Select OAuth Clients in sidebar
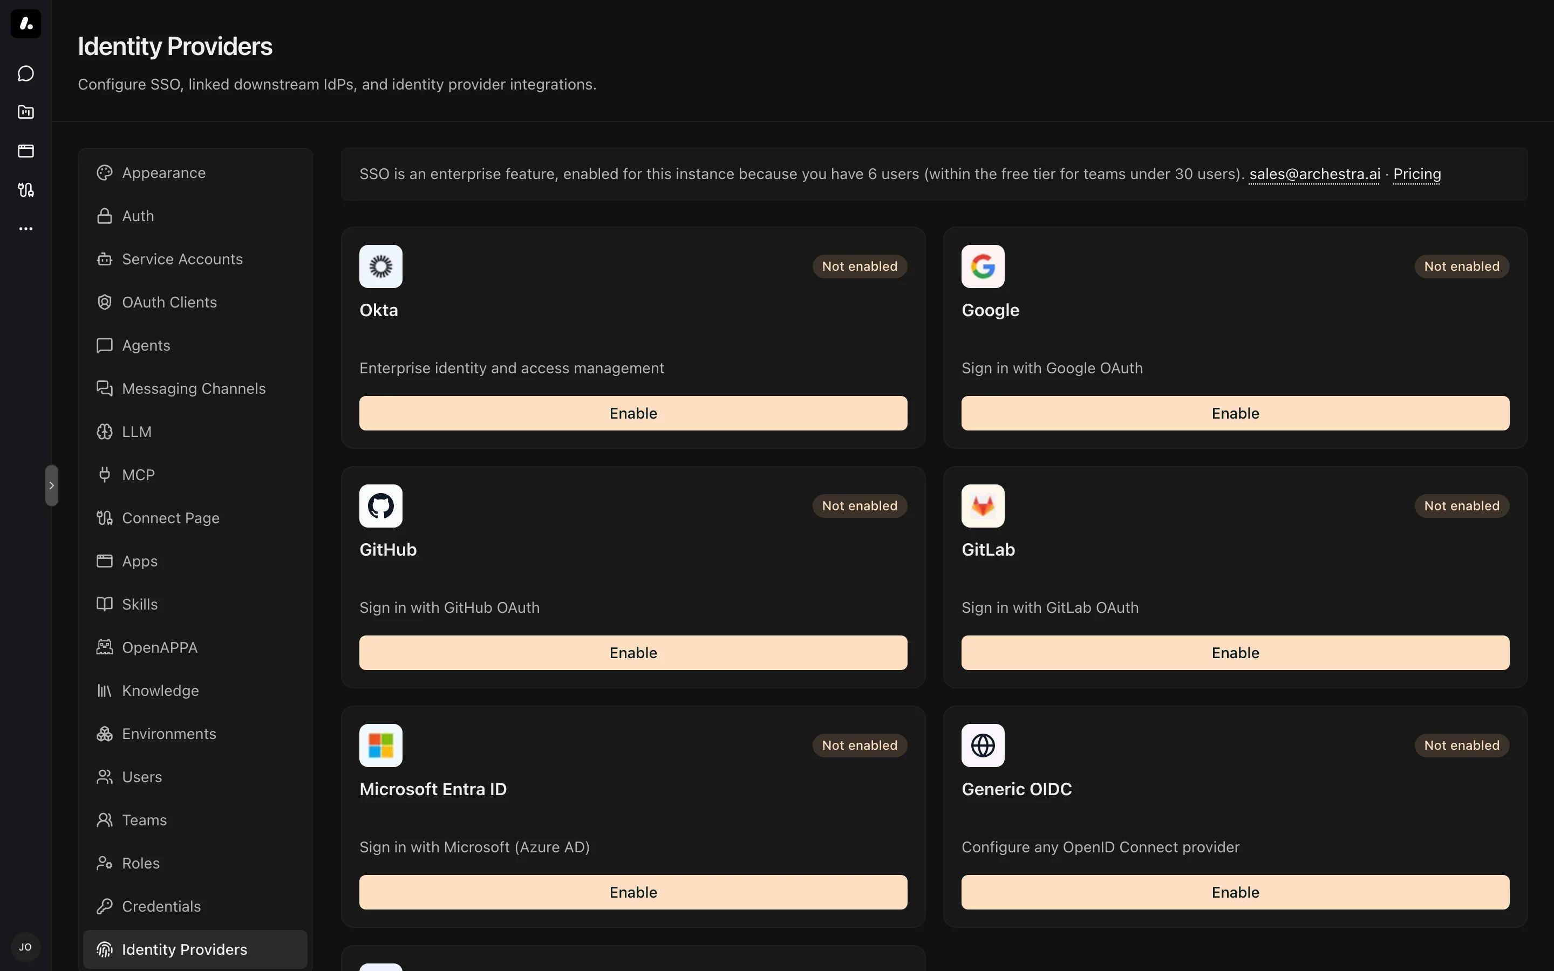This screenshot has height=971, width=1554. pyautogui.click(x=195, y=302)
